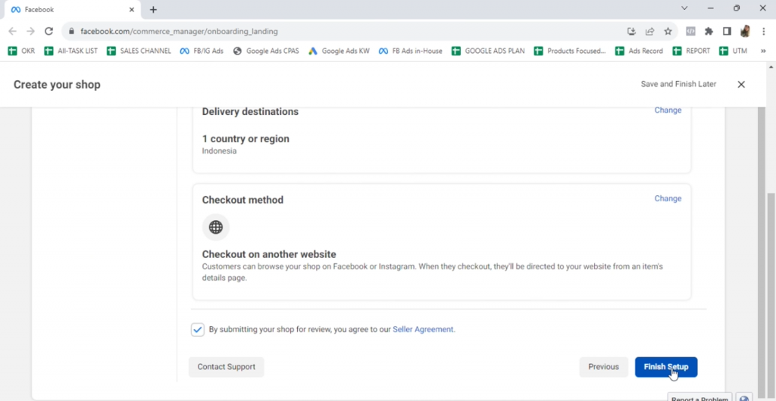Screen dimensions: 776x401
Task: Open Chrome's three-dot menu
Action: pyautogui.click(x=763, y=31)
